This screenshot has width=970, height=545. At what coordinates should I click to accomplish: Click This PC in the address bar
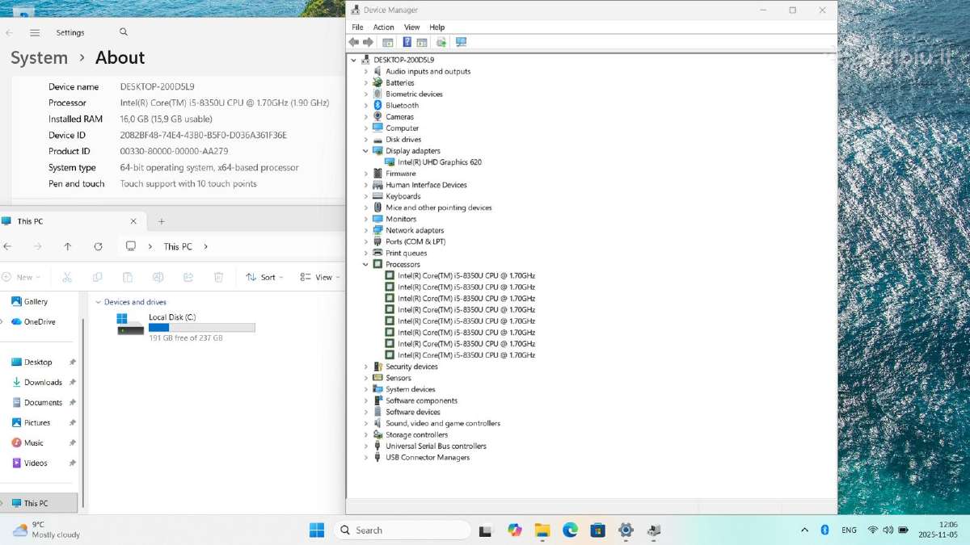point(178,247)
